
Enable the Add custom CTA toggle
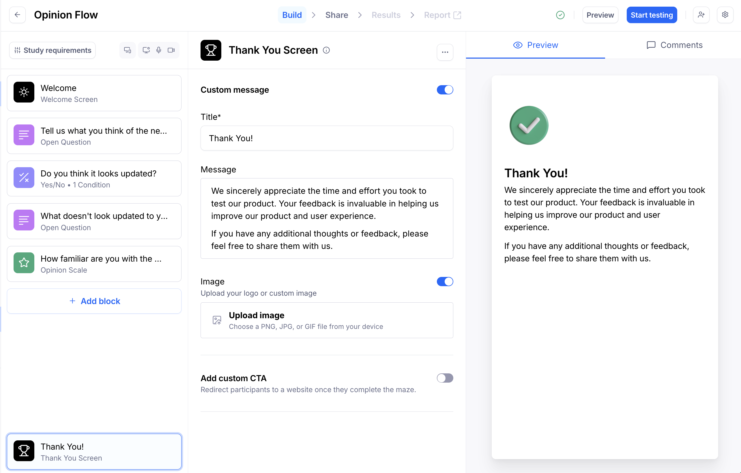[445, 378]
